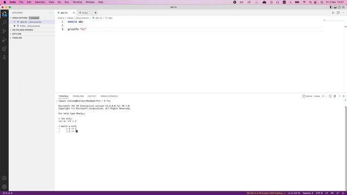Click the F# language mode status item
Viewport: 347px width, 195px height.
[x=332, y=193]
